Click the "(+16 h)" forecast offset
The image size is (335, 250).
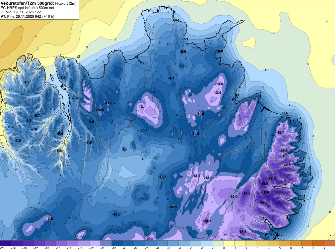click(48, 16)
